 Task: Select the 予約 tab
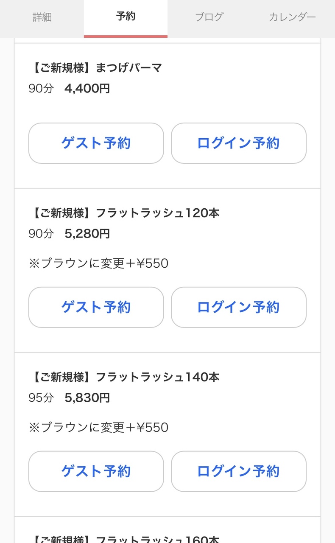126,17
